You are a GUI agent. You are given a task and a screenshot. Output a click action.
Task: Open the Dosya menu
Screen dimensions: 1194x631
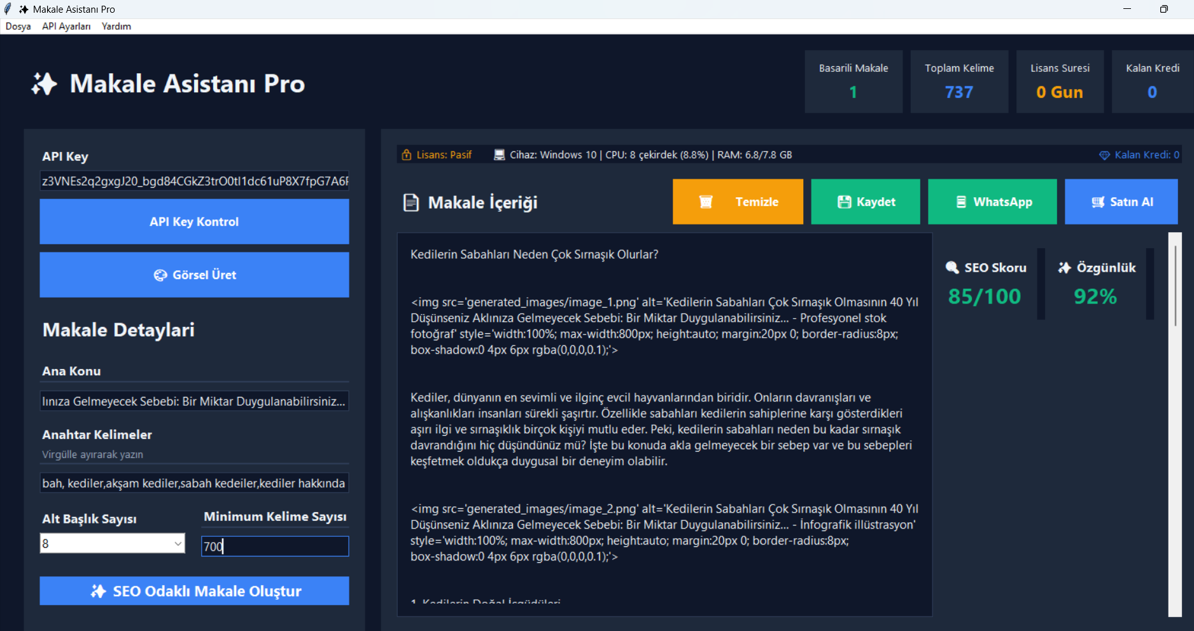(x=18, y=26)
